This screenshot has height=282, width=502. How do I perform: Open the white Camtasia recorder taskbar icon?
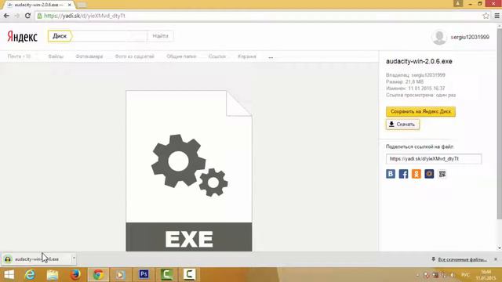click(x=189, y=275)
